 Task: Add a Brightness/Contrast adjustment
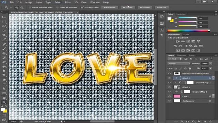point(178,41)
